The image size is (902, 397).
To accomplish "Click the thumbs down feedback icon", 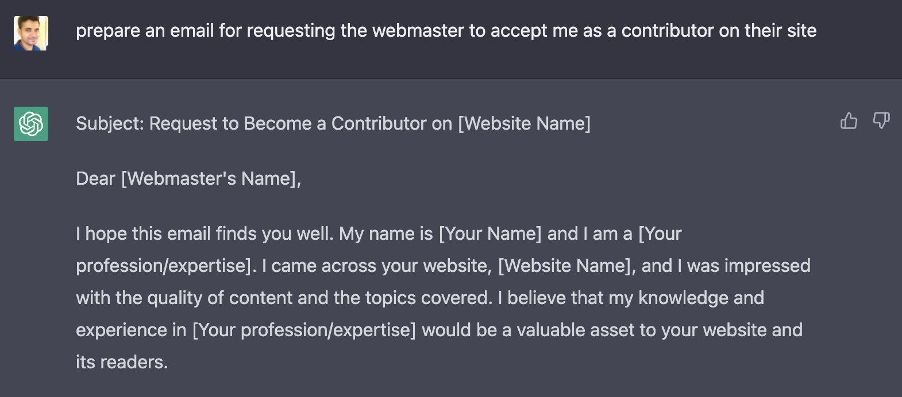I will pos(881,120).
